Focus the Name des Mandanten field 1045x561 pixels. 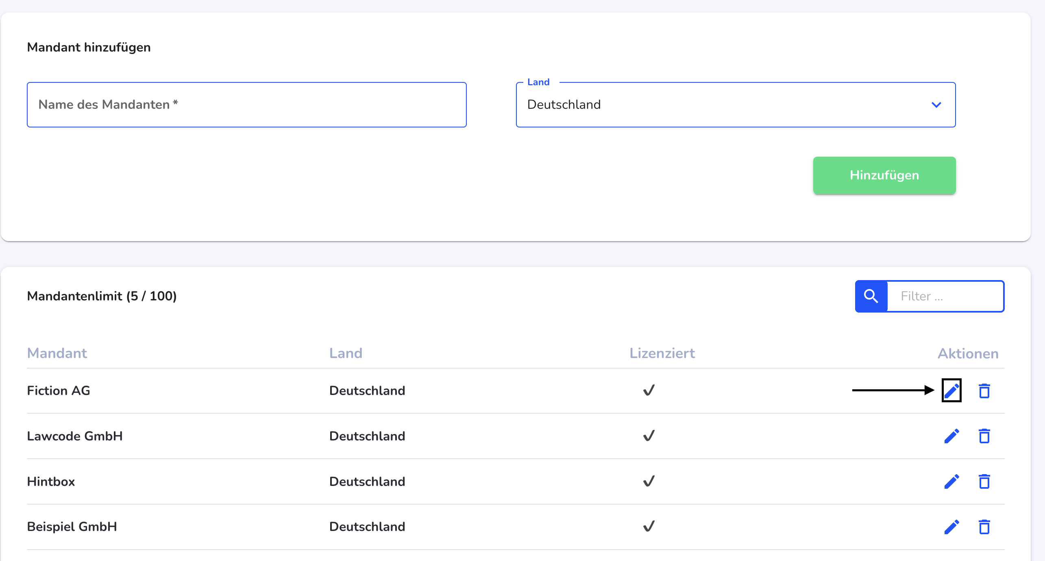pos(246,105)
